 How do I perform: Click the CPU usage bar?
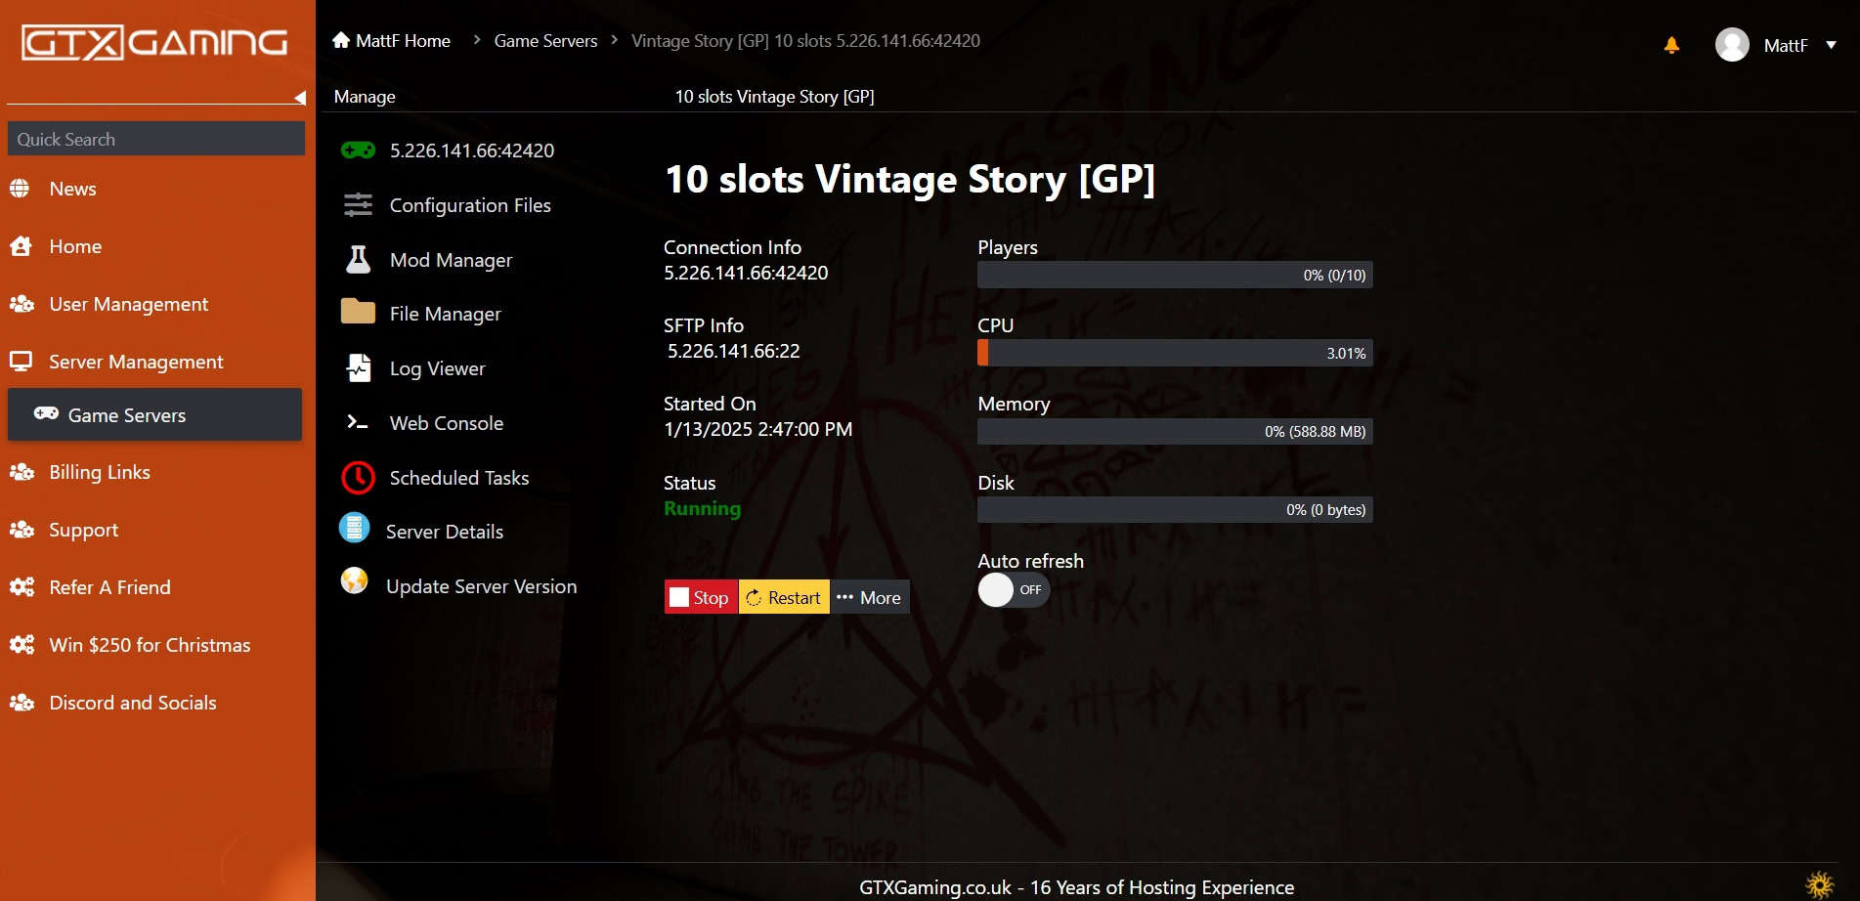point(1174,354)
